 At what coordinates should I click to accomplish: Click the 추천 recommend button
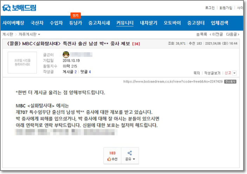pyautogui.click(x=112, y=156)
